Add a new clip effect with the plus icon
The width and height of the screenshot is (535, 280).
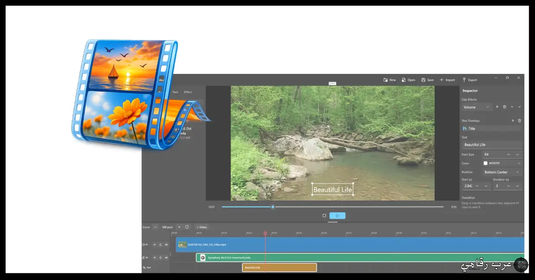[497, 107]
